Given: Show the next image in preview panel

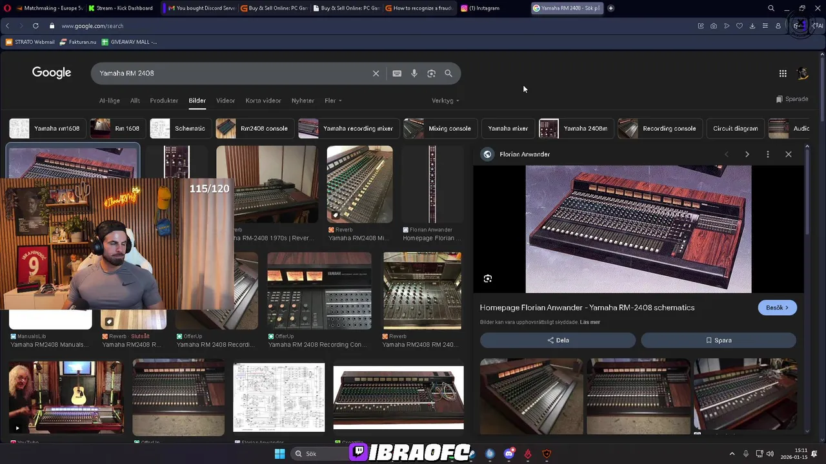Looking at the screenshot, I should [x=747, y=154].
